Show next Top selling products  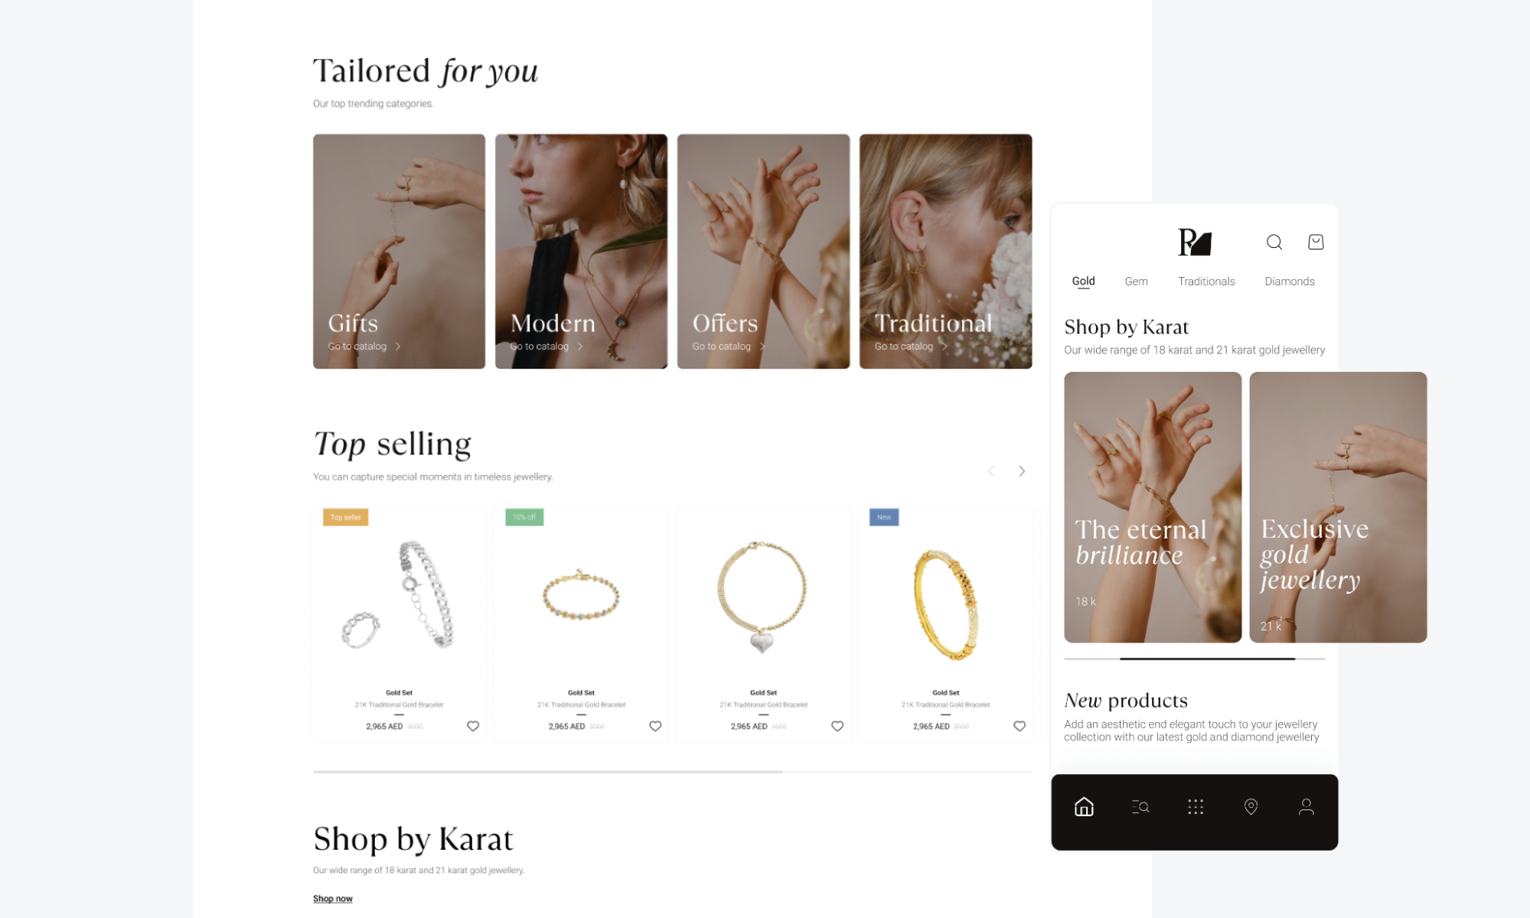pos(1022,471)
